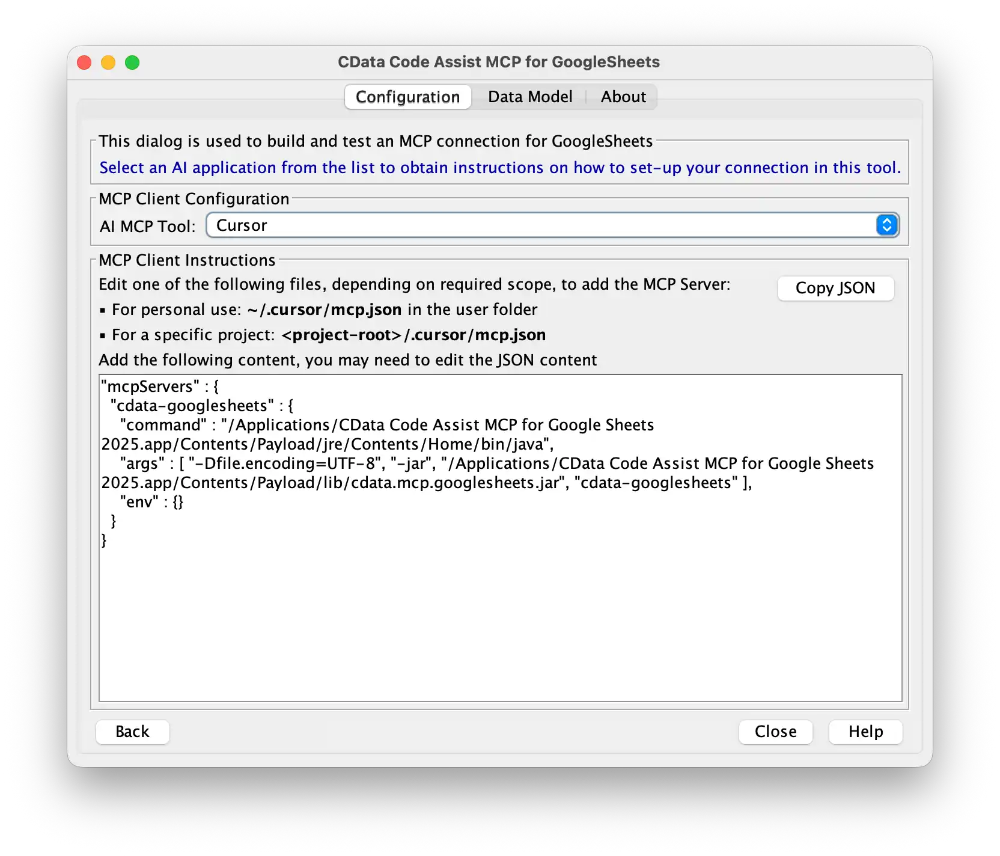Click the Copy JSON button

(x=835, y=288)
